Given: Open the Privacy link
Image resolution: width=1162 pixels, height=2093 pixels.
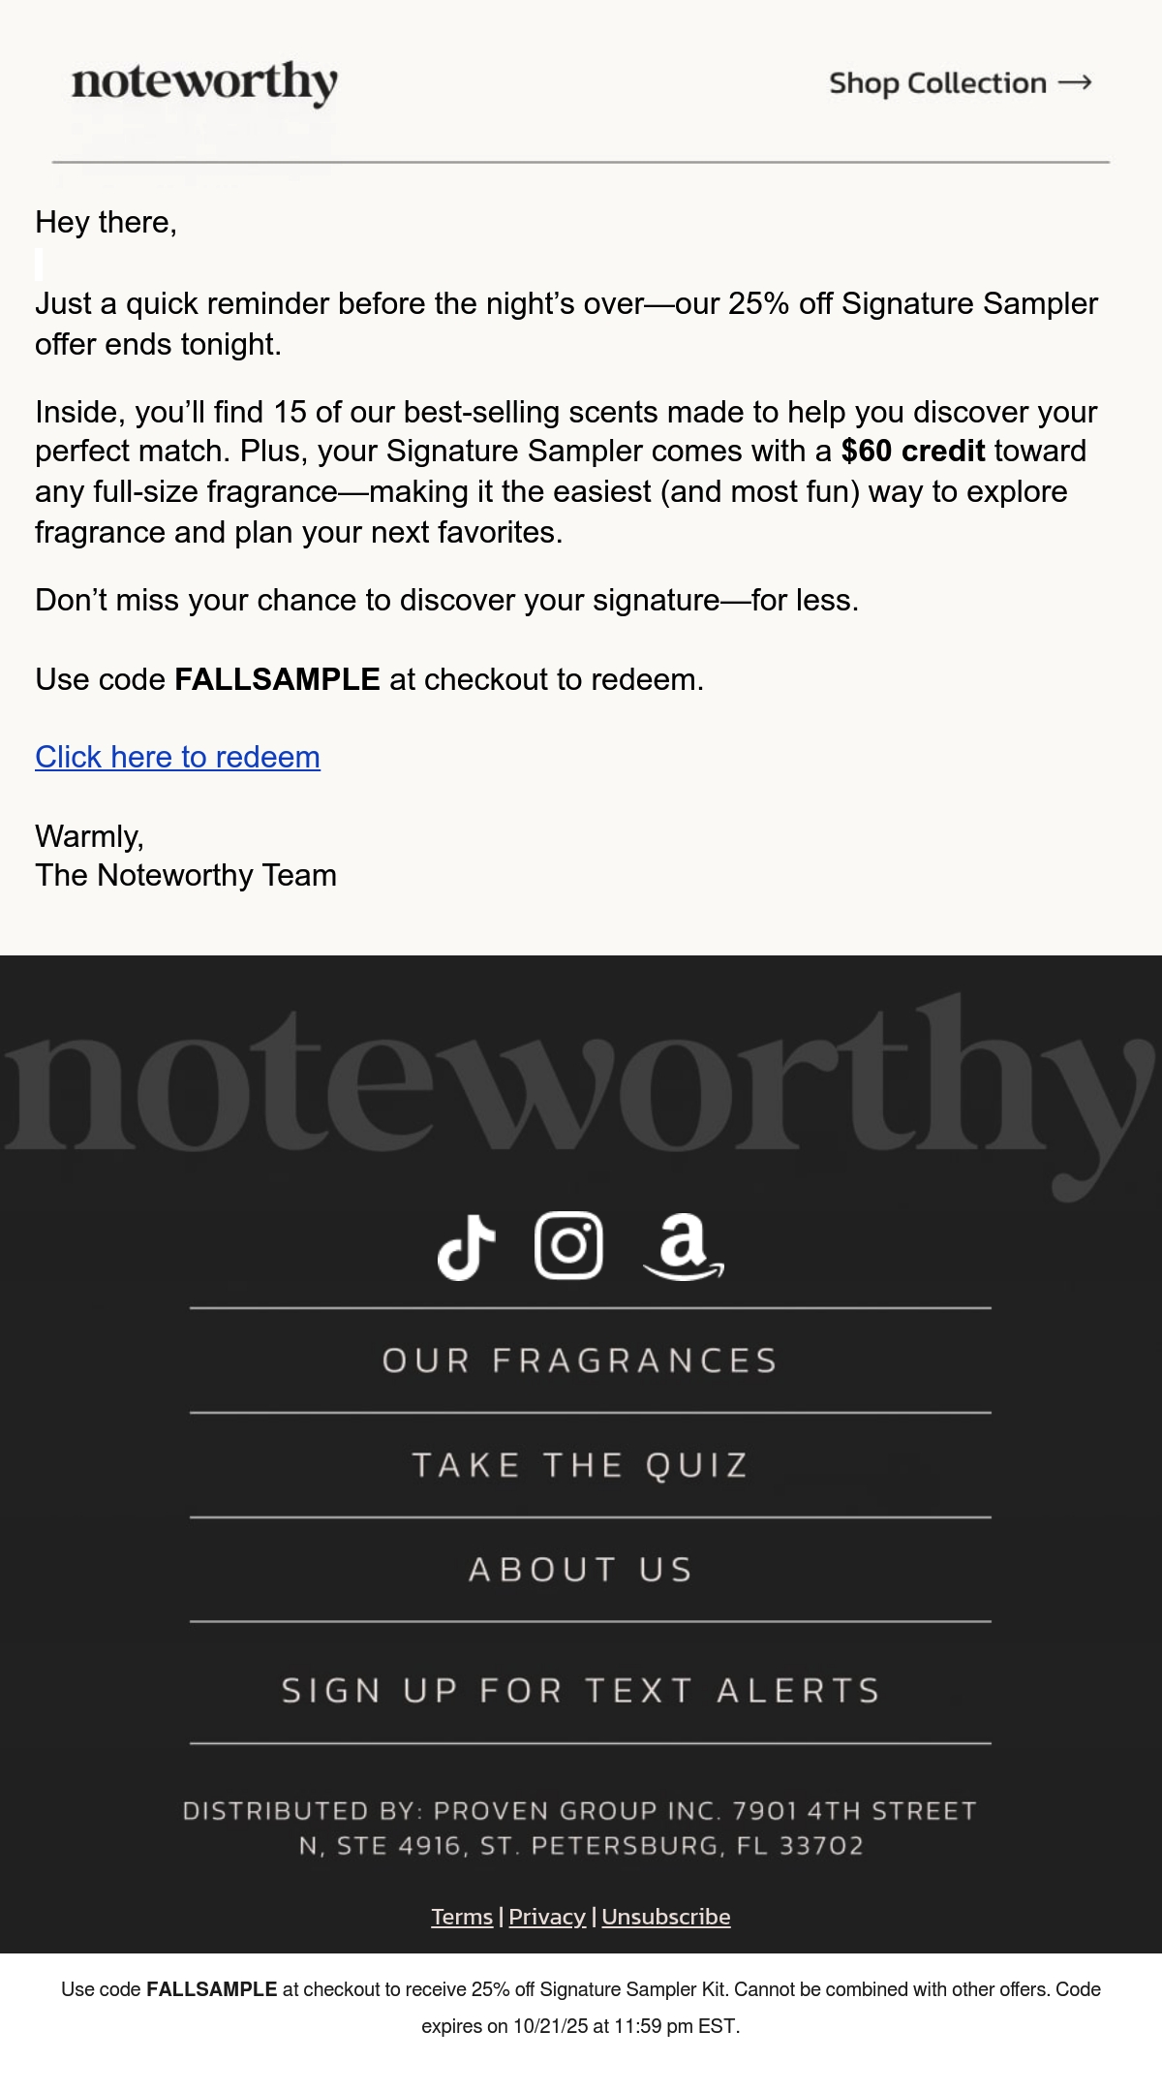Looking at the screenshot, I should 547,1917.
